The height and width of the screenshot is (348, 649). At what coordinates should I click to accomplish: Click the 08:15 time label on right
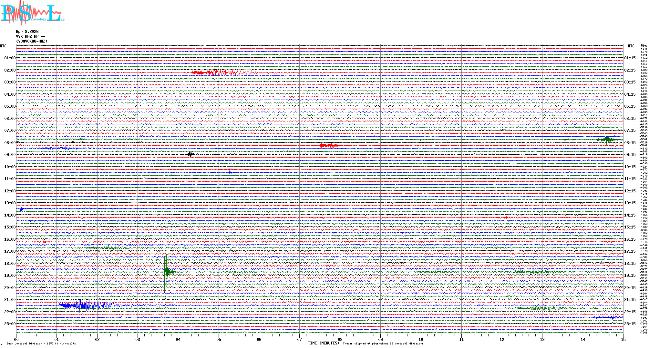tap(630, 143)
